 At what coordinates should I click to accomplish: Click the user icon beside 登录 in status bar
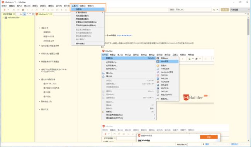204,144
